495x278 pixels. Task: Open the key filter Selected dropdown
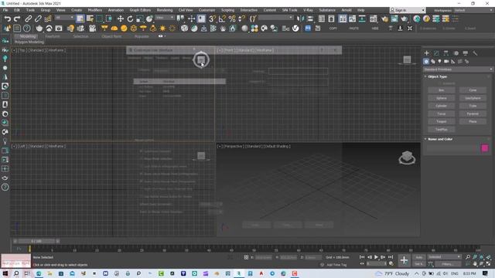tap(444, 257)
